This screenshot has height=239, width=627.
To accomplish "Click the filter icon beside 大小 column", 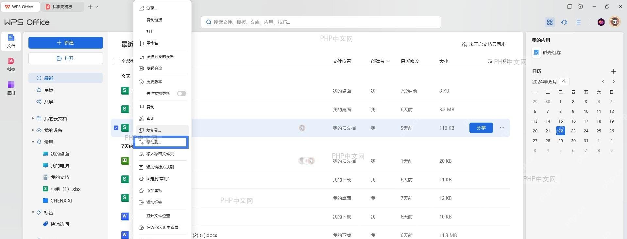I will [x=490, y=61].
